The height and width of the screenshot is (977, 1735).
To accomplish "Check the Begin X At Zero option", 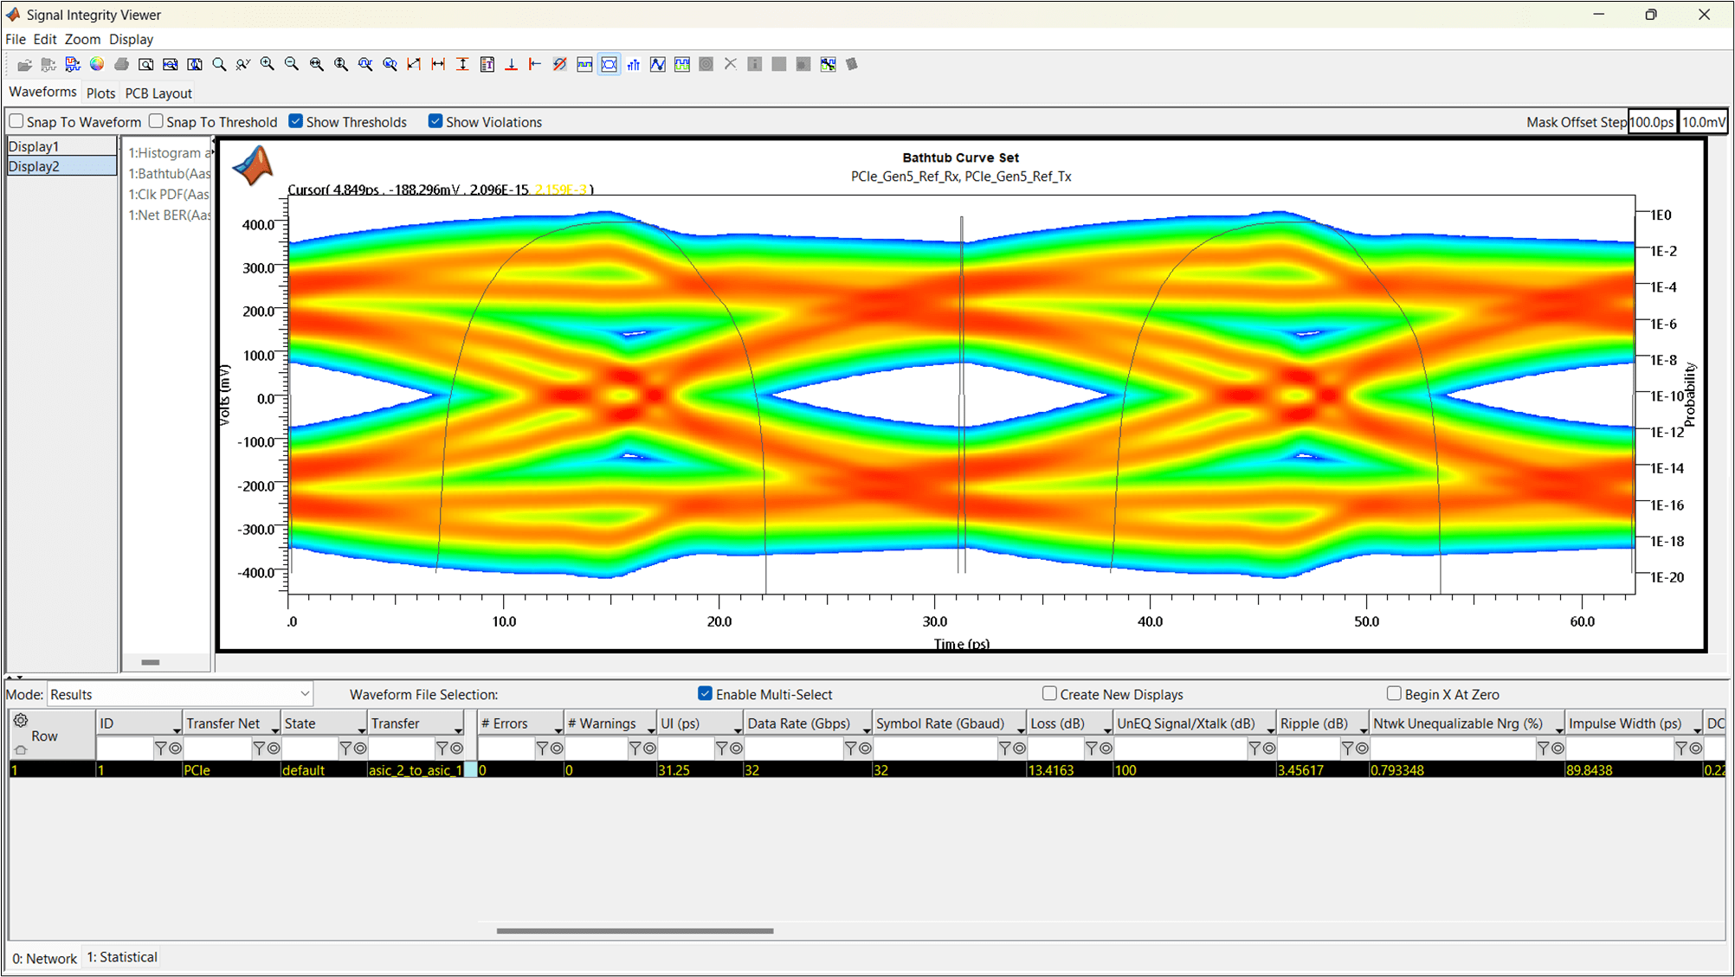I will 1394,694.
